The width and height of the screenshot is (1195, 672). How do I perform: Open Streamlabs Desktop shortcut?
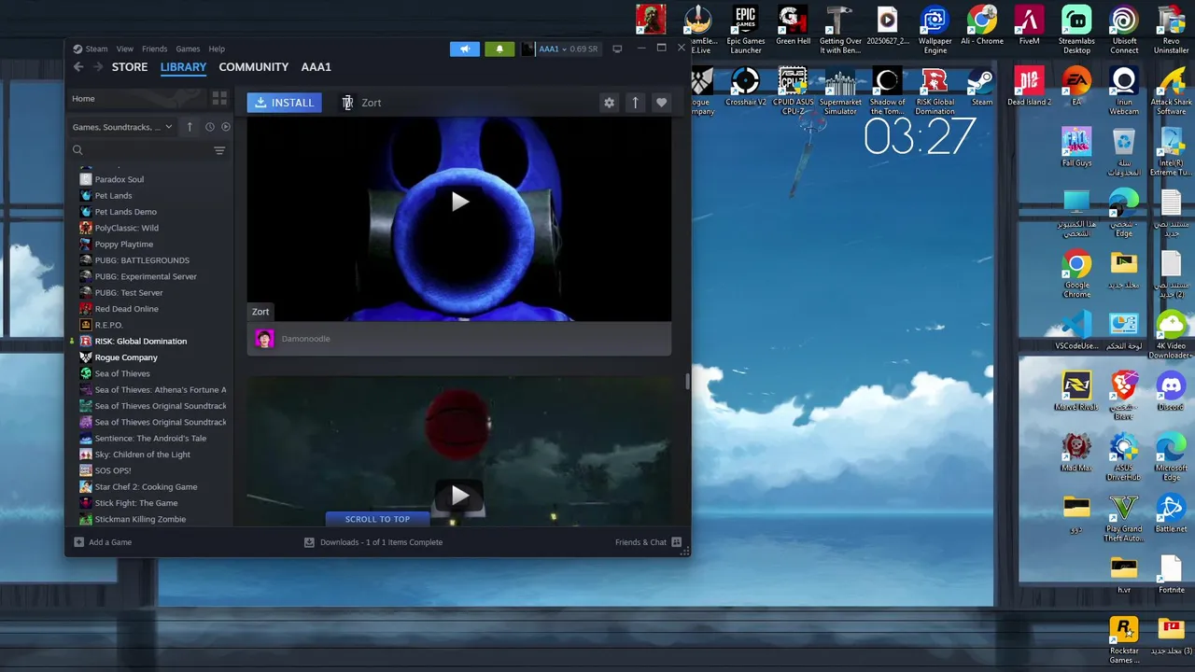tap(1076, 29)
